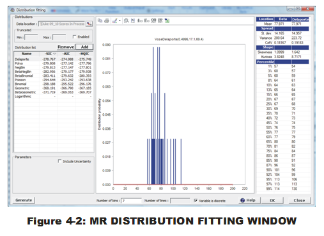Image resolution: width=324 pixels, height=236 pixels.
Task: Click the chart style paintbrush icon
Action: [115, 20]
